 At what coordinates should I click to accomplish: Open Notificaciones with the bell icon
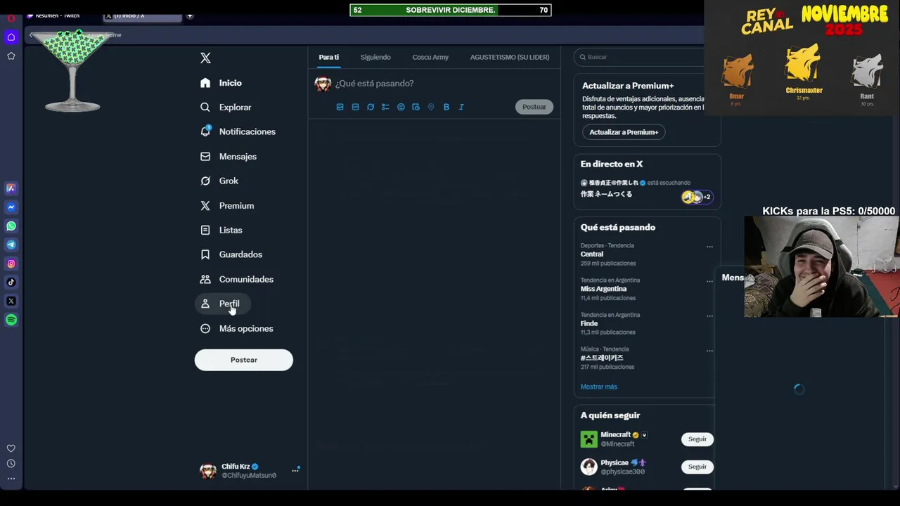(x=238, y=131)
